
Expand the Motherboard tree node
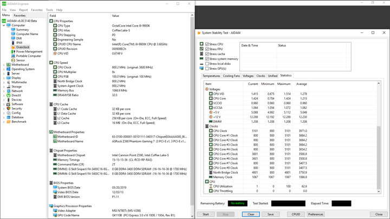(4, 65)
